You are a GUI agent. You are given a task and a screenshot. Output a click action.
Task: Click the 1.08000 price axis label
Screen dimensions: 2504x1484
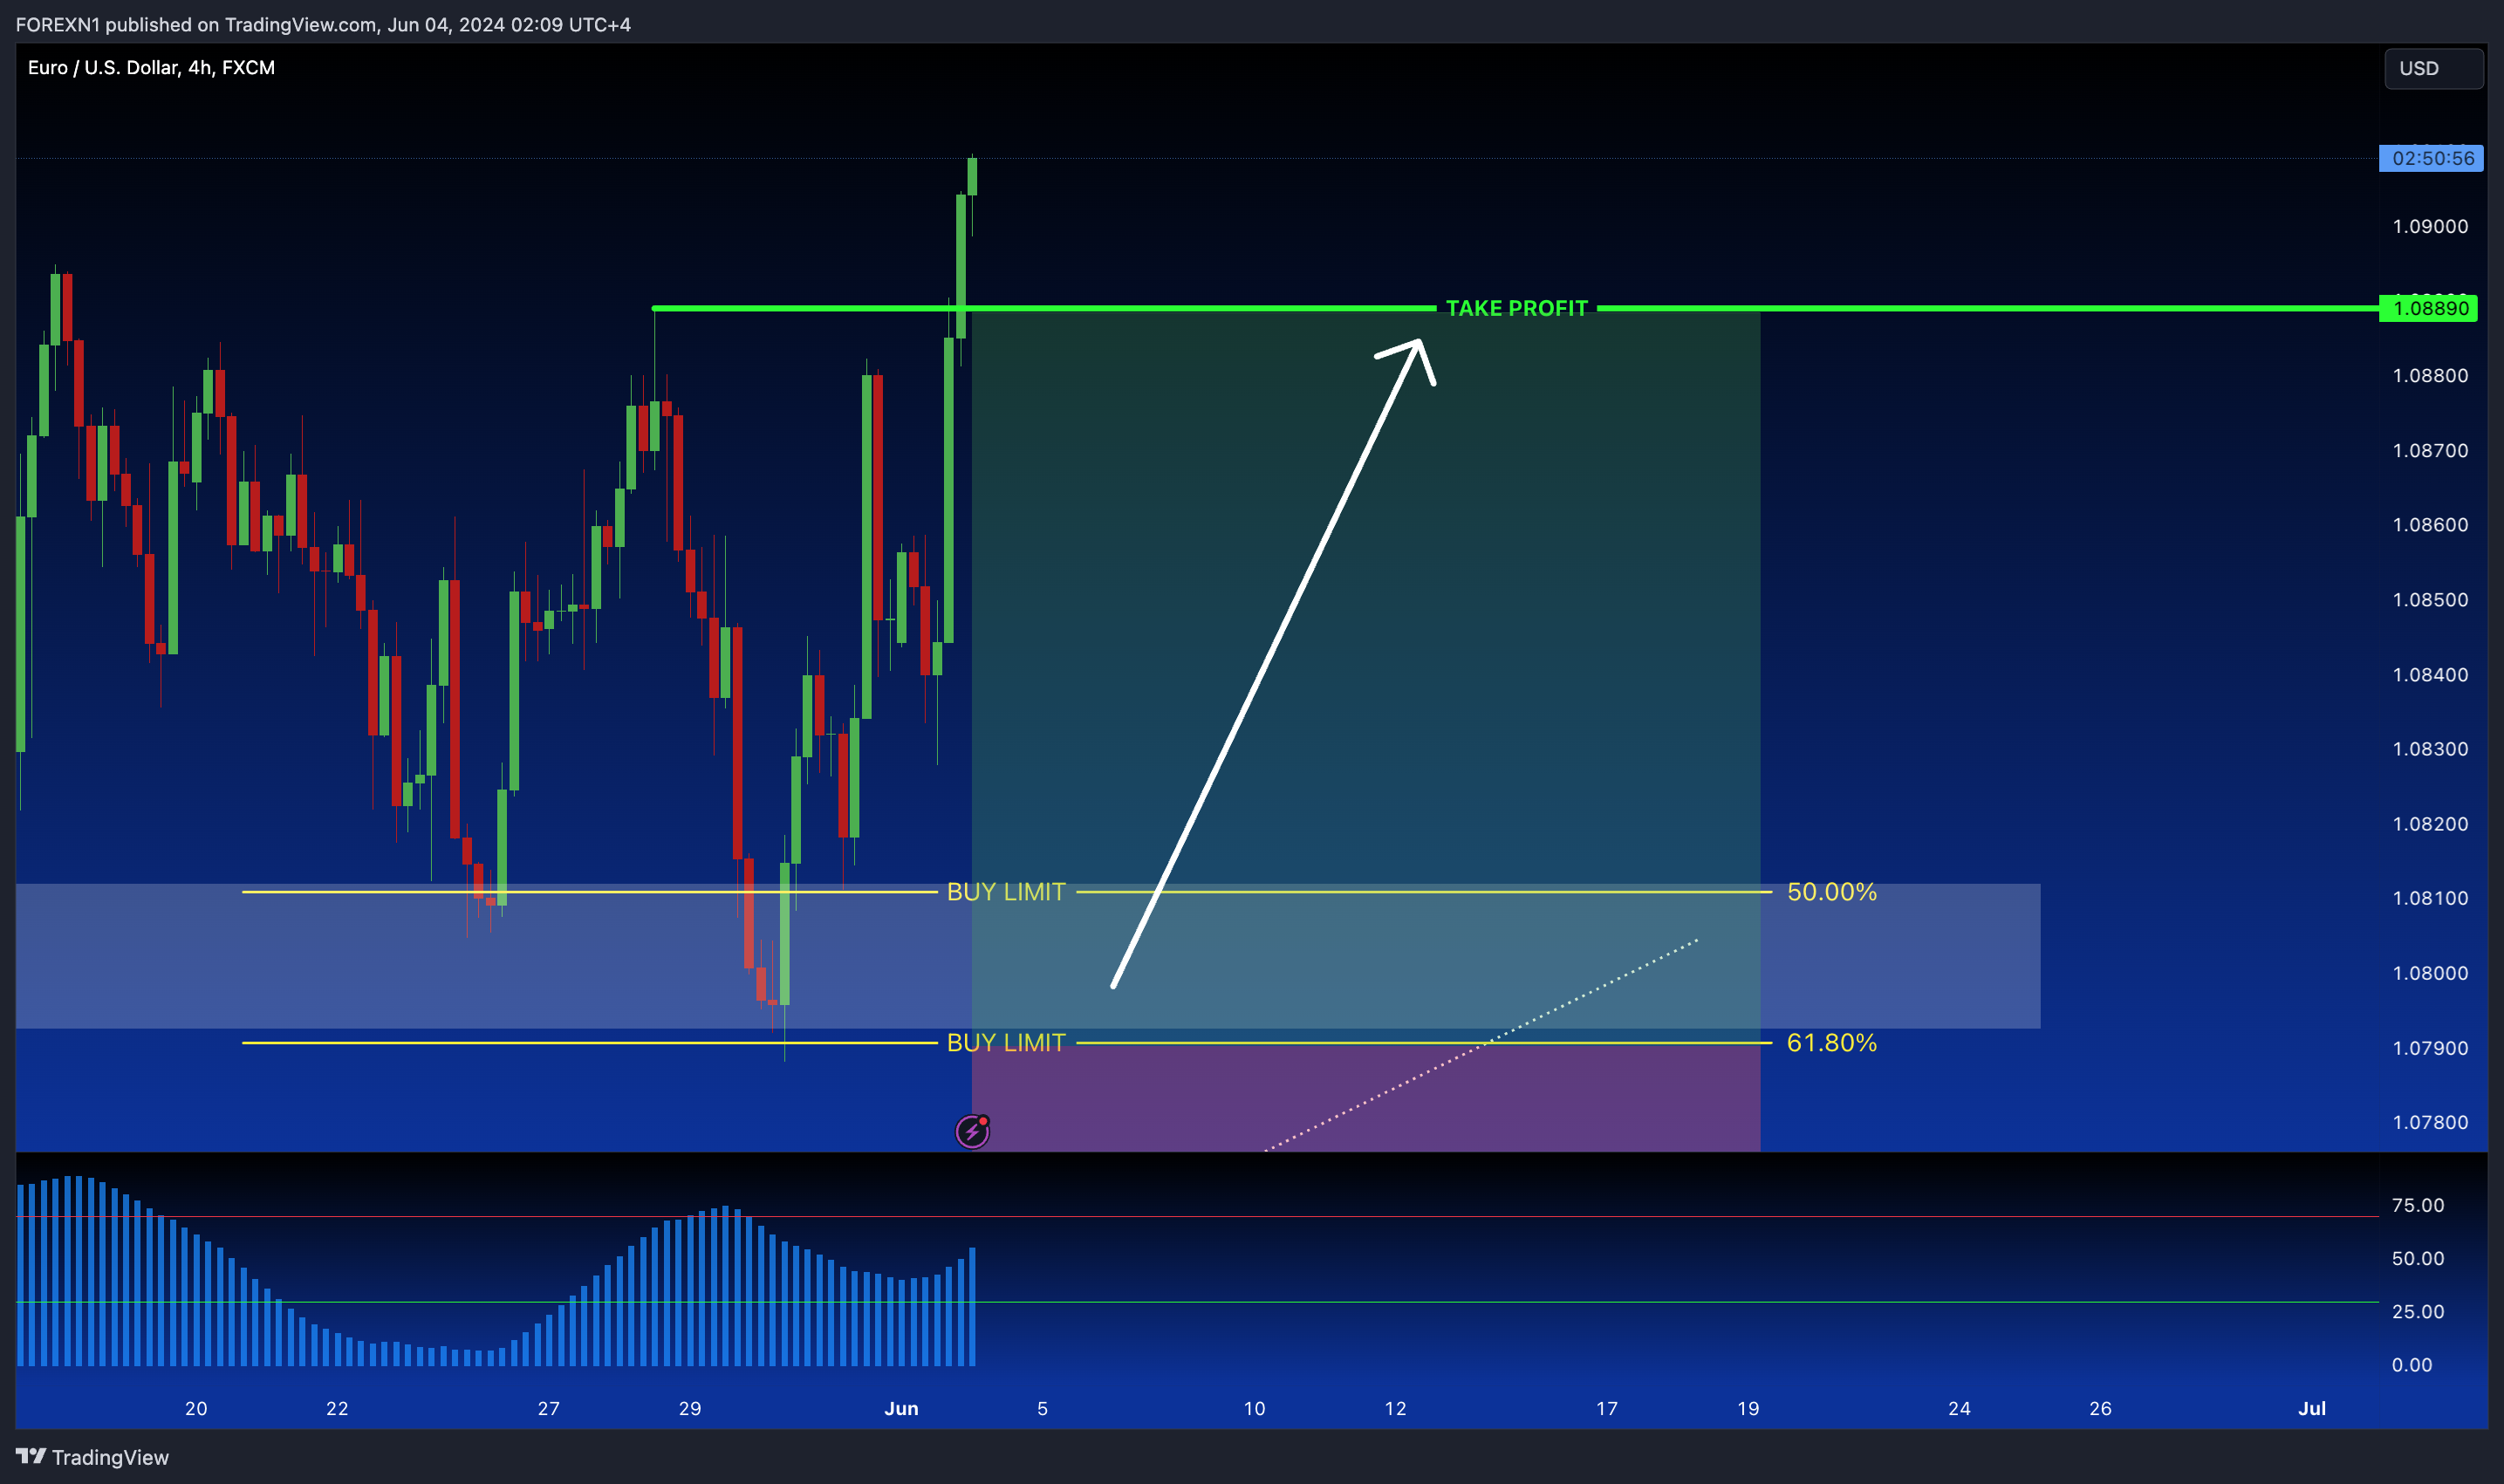2430,972
